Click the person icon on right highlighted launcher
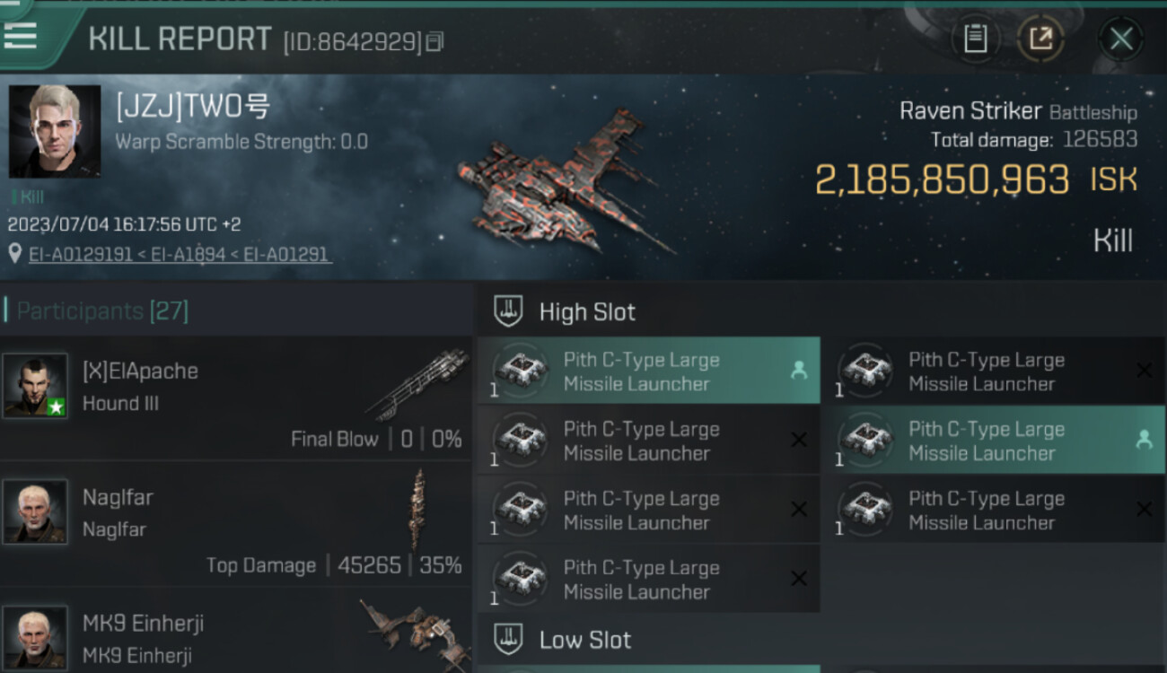The height and width of the screenshot is (673, 1167). coord(1144,440)
